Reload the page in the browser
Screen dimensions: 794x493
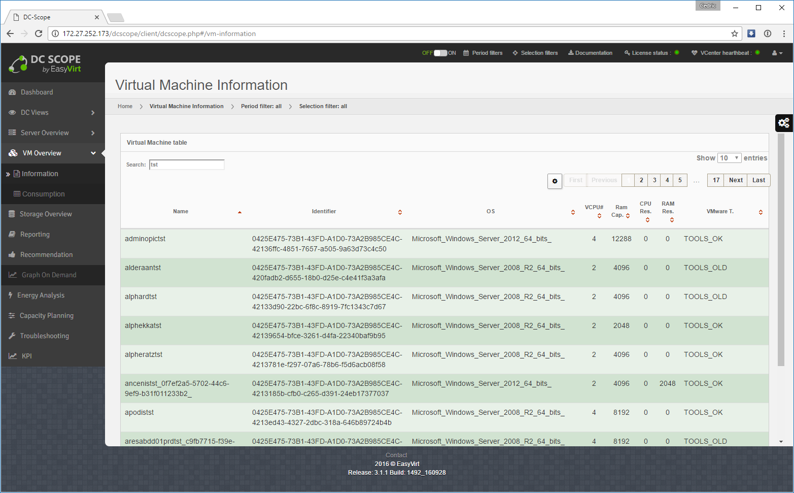39,34
